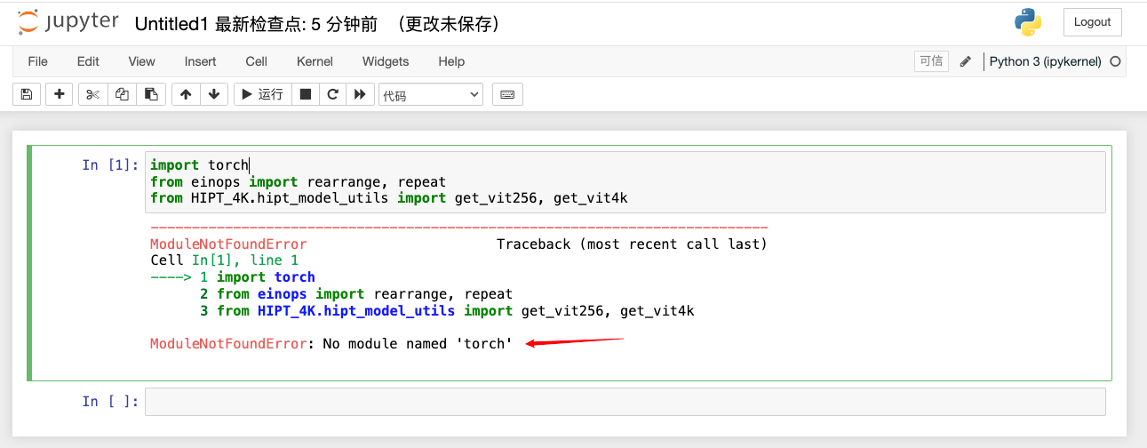
Task: Open the Widgets menu
Action: click(x=386, y=61)
